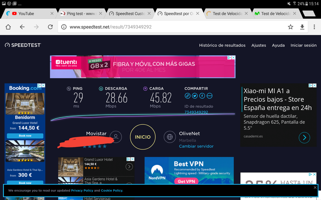Screen dimensions: 321x200
Task: Open Histórico de resultados menu item
Action: tap(222, 45)
